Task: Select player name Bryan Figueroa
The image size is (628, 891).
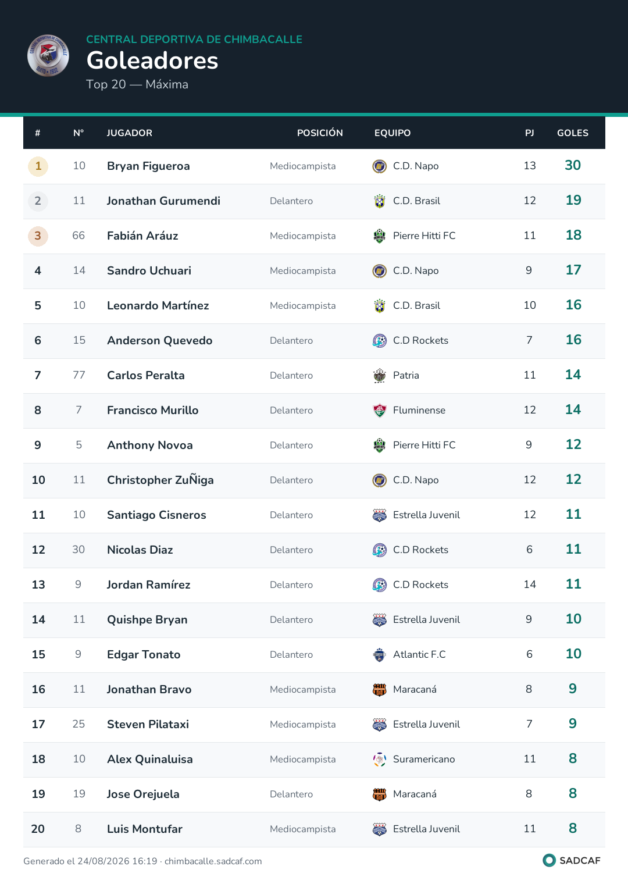Action: pos(148,166)
